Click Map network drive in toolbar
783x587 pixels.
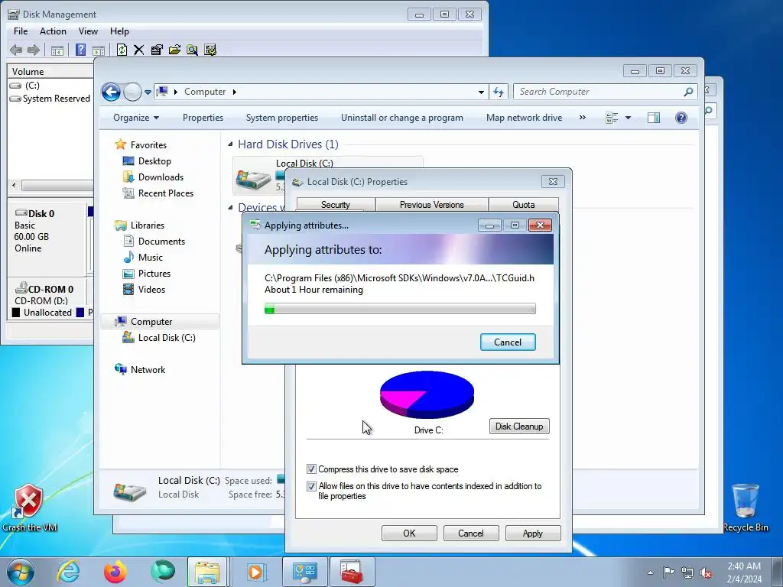525,118
